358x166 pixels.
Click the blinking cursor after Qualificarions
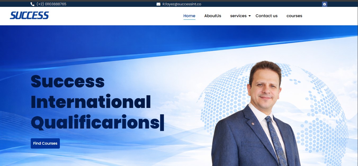tap(162, 122)
